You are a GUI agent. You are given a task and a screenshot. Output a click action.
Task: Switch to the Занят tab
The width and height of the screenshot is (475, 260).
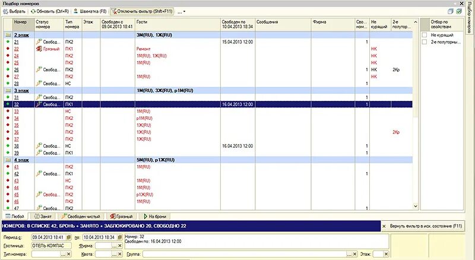pos(43,216)
